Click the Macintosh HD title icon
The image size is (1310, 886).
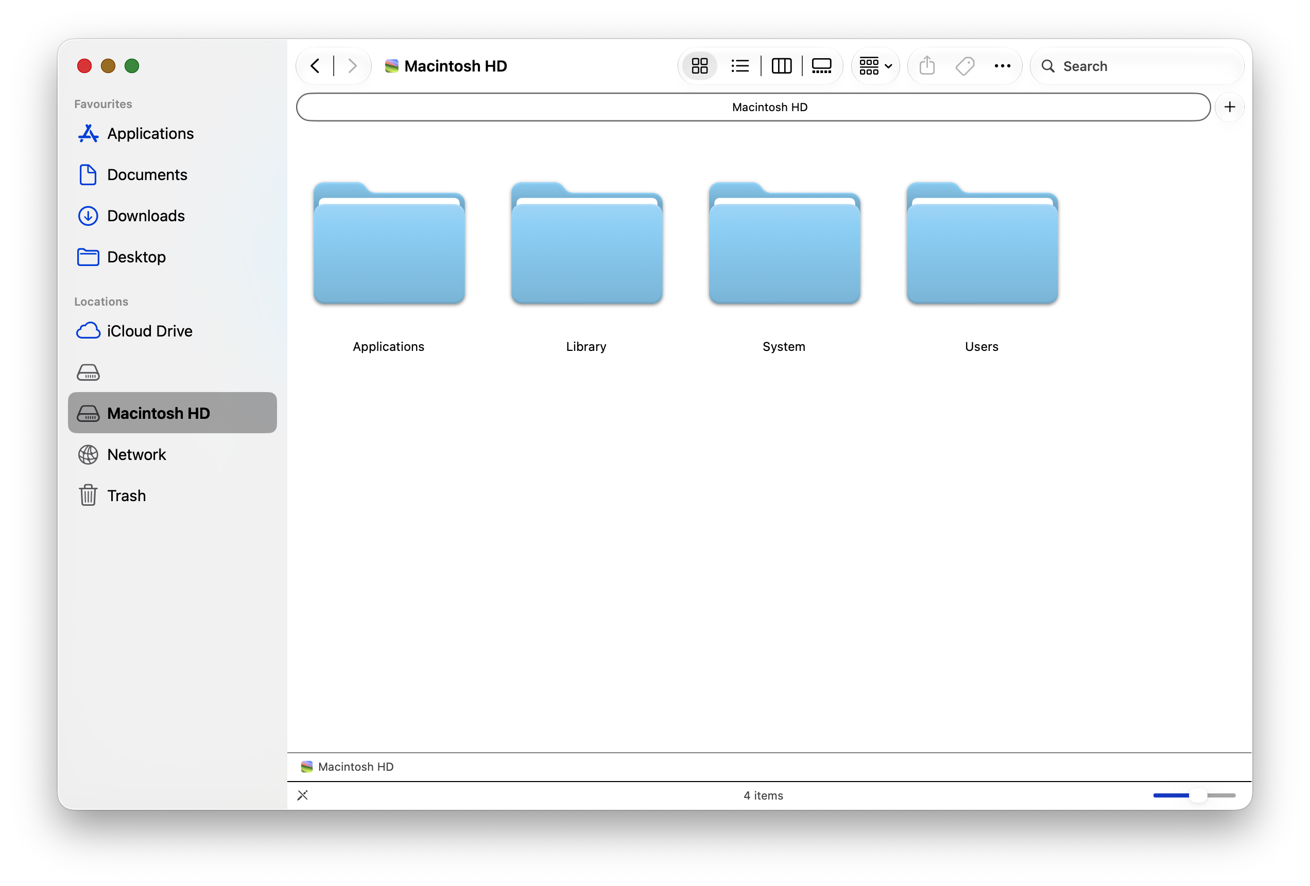click(392, 66)
